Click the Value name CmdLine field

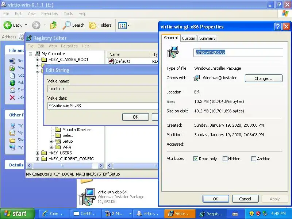(103, 89)
